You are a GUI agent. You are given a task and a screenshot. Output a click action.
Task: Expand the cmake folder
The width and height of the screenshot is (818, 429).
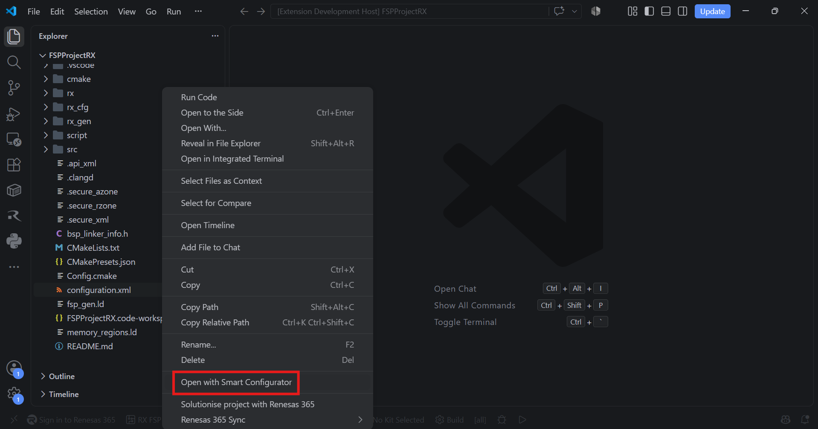point(46,79)
